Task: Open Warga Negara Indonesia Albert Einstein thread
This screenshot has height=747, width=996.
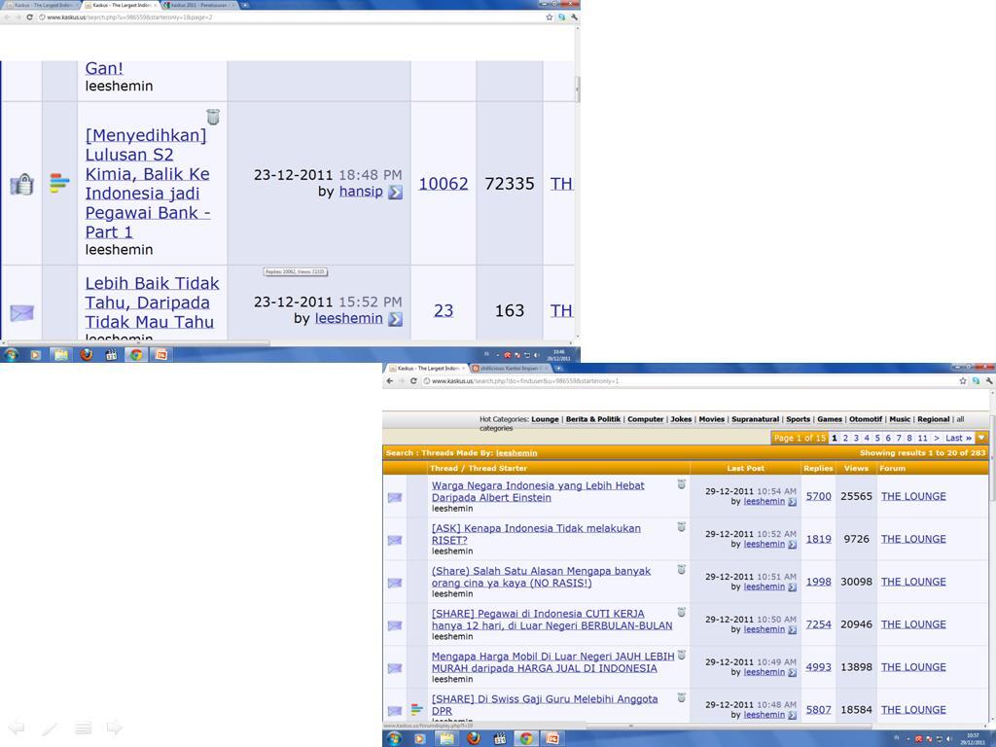Action: [538, 491]
